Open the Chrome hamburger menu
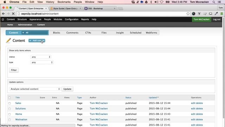The image size is (225, 127). 222,14
